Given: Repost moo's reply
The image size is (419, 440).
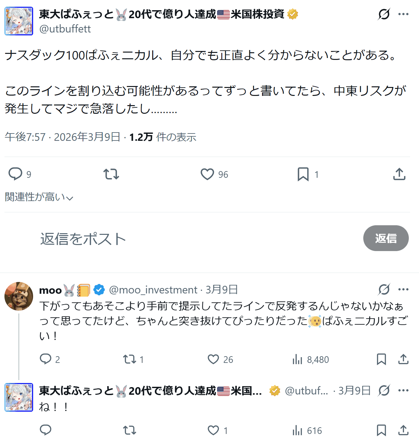Looking at the screenshot, I should coord(130,359).
